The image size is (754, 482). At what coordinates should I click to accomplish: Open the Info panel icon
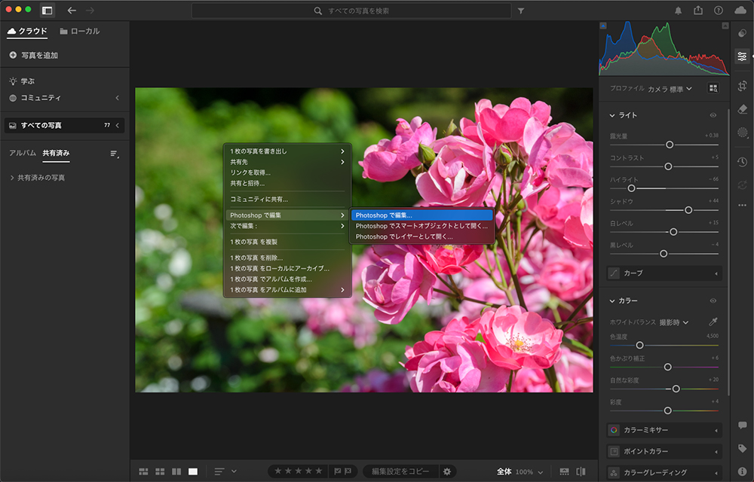[x=742, y=471]
